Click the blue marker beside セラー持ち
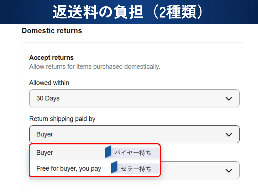258x192 pixels. point(114,167)
